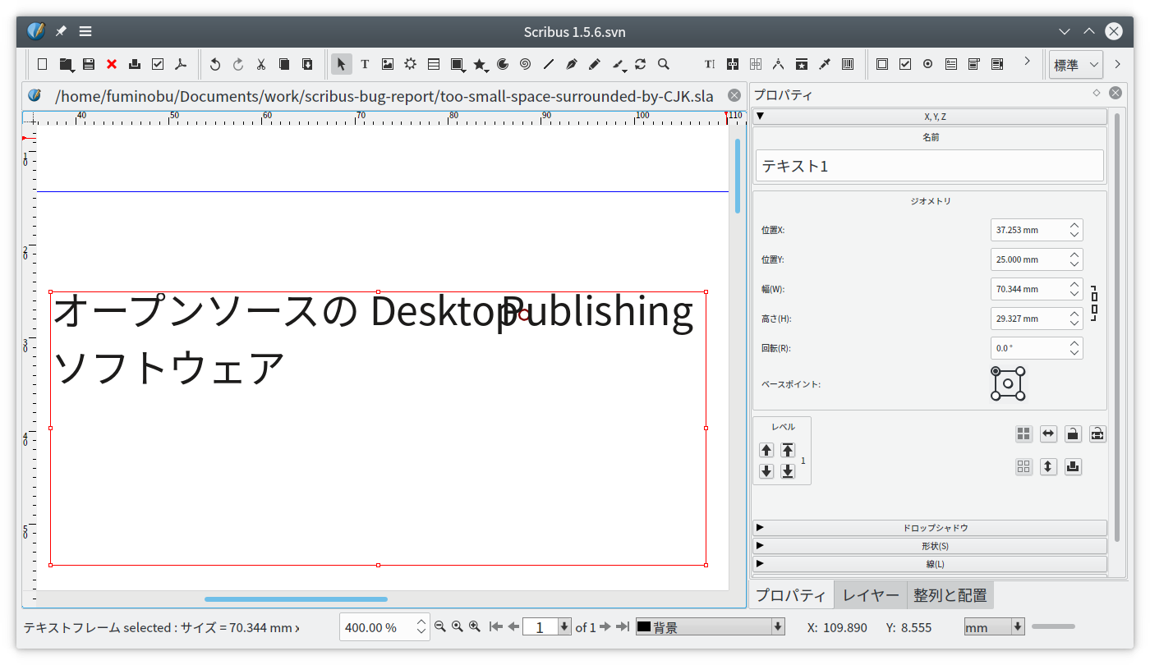Open the 標準 mode dropdown
The image size is (1150, 665).
(1075, 65)
